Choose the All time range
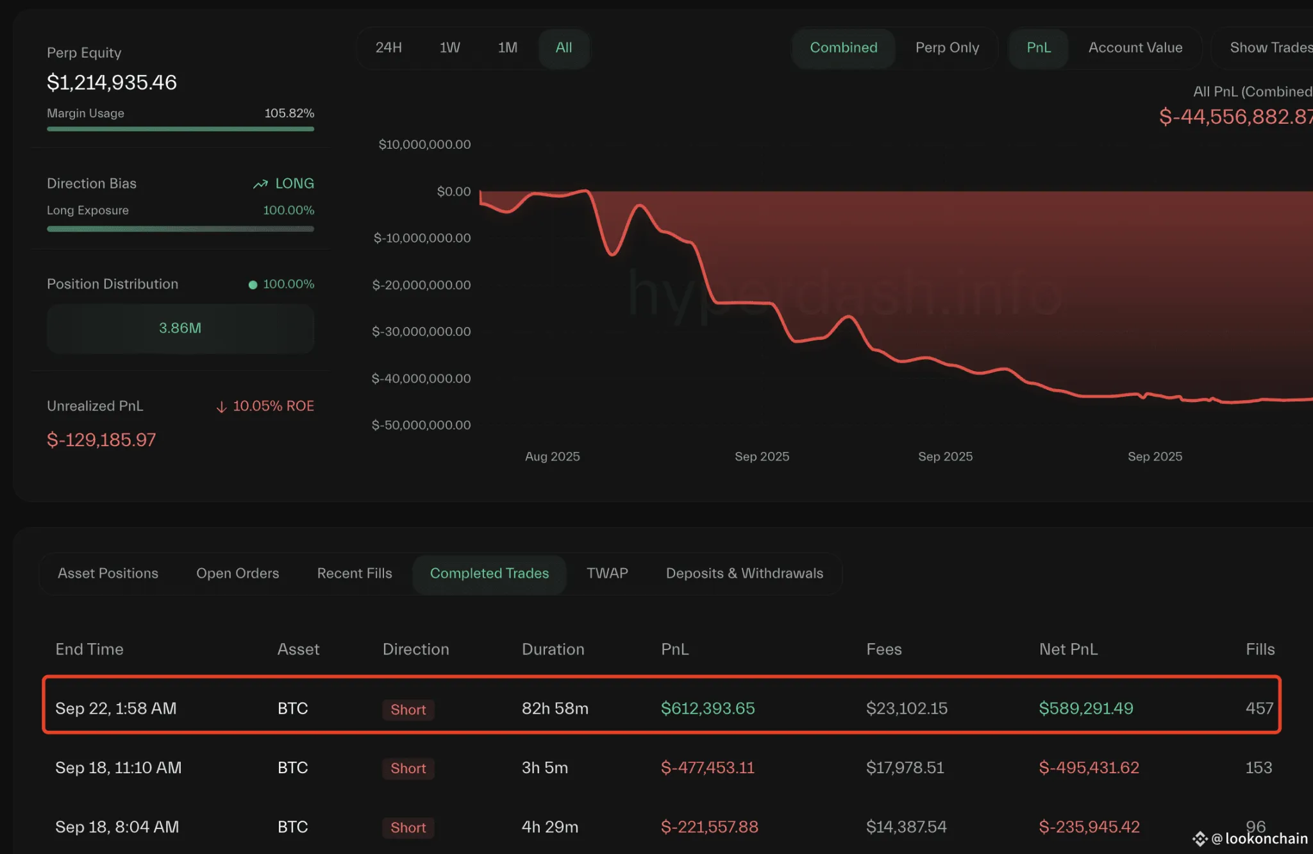Screen dimensions: 1313x854 564,48
